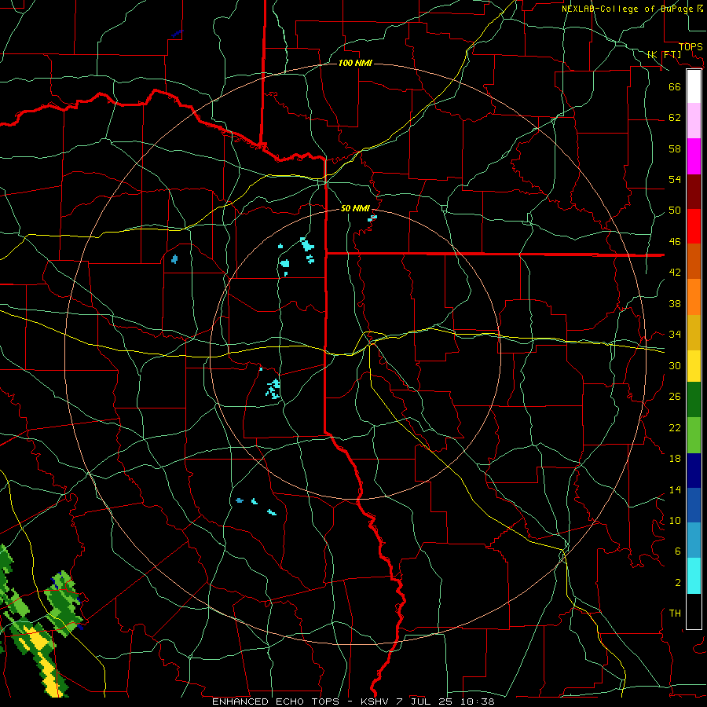Click the legend value "42"
The height and width of the screenshot is (707, 707).
[x=675, y=273]
